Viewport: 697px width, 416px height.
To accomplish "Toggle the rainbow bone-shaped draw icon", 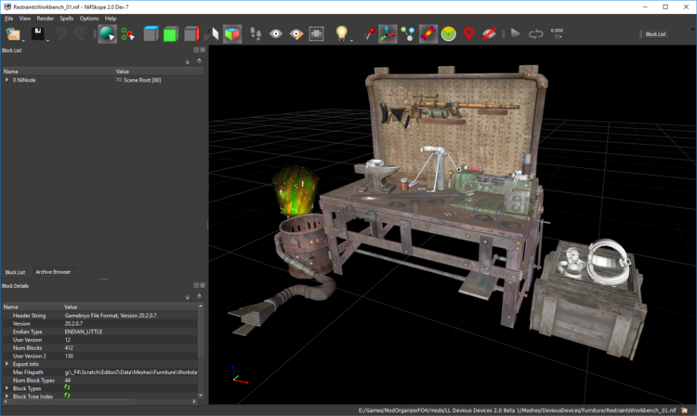I will pyautogui.click(x=428, y=33).
